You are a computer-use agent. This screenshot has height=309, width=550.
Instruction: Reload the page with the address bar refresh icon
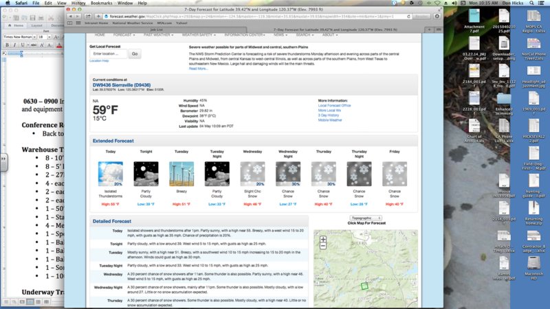(408, 16)
